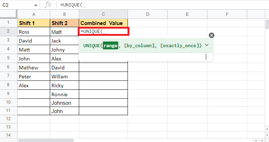
Task: Click cell containing 'David' in Shift 1
Action: [34, 40]
